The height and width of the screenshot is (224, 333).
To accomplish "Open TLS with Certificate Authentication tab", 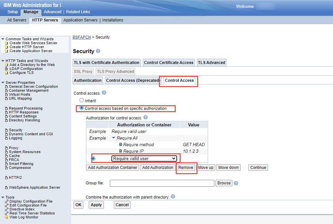I will [x=106, y=62].
